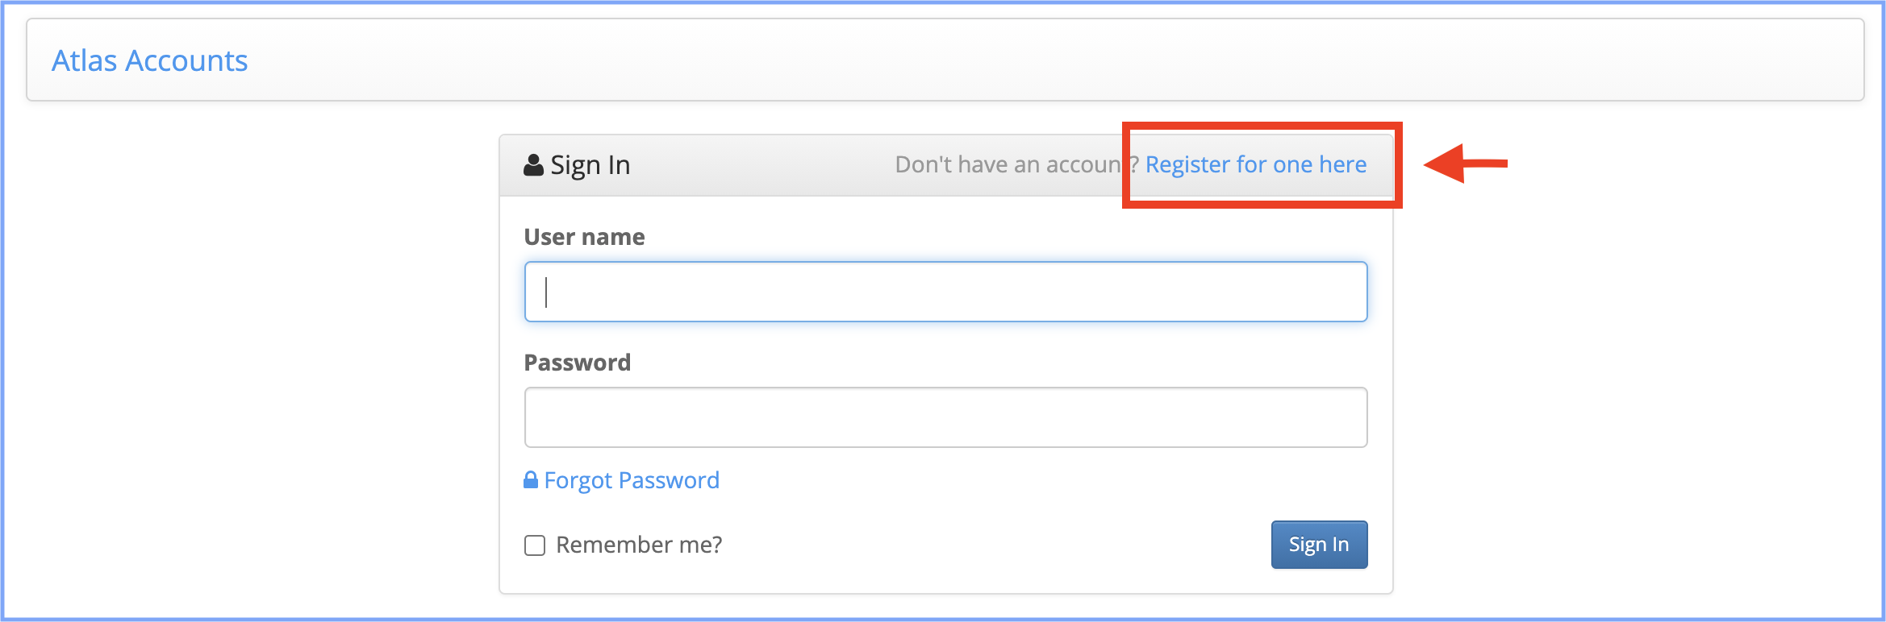Click the user silhouette icon beside Sign In

pos(533,165)
